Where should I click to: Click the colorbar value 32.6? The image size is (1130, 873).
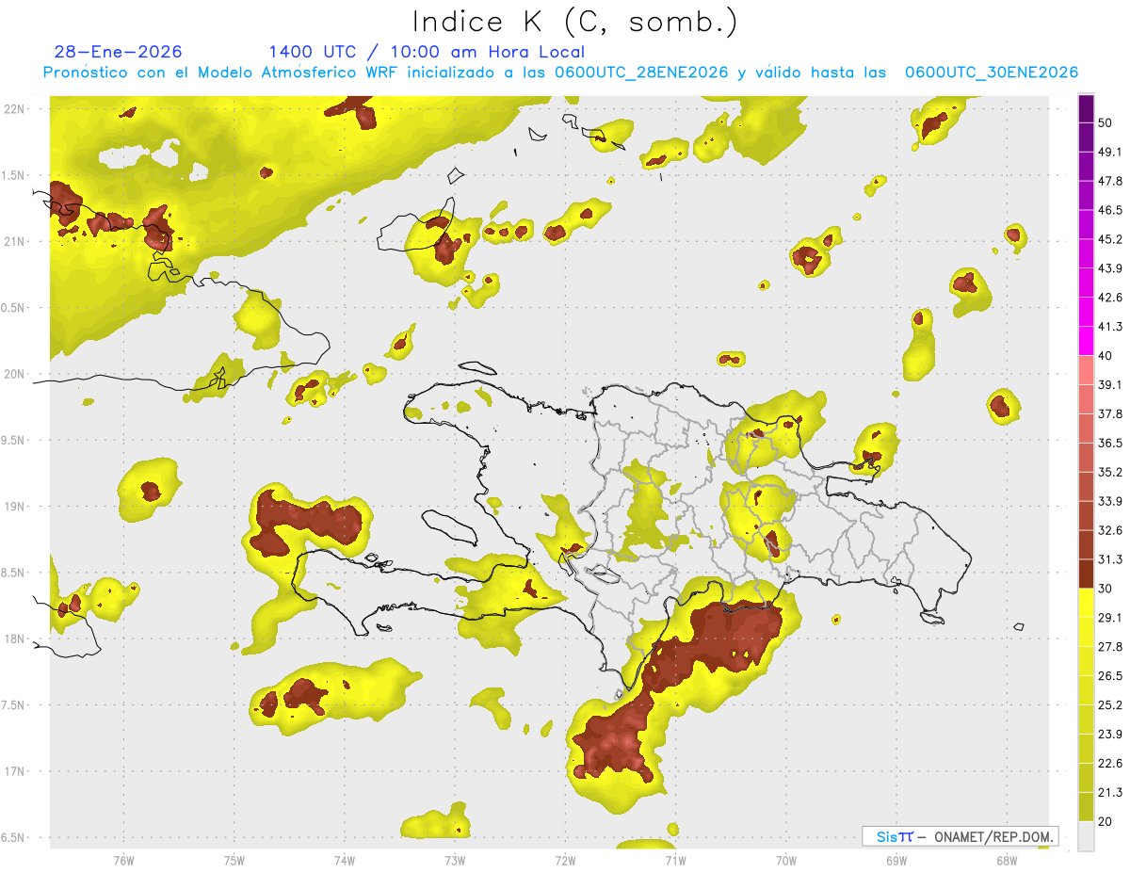1110,530
